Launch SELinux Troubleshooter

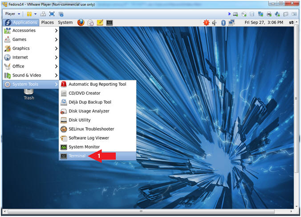tap(98, 129)
